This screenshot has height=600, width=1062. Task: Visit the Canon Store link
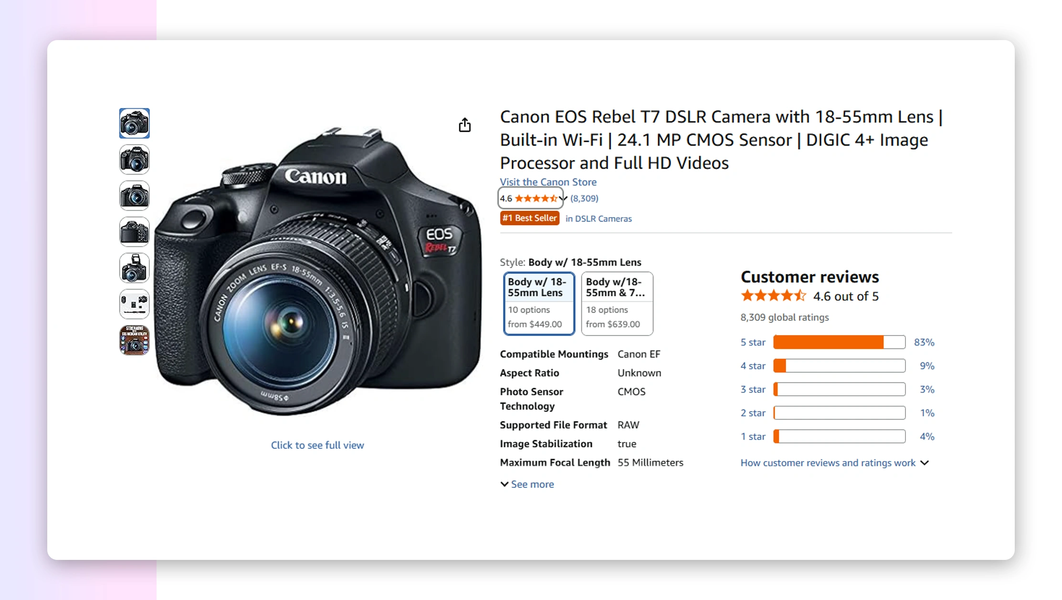(x=548, y=182)
